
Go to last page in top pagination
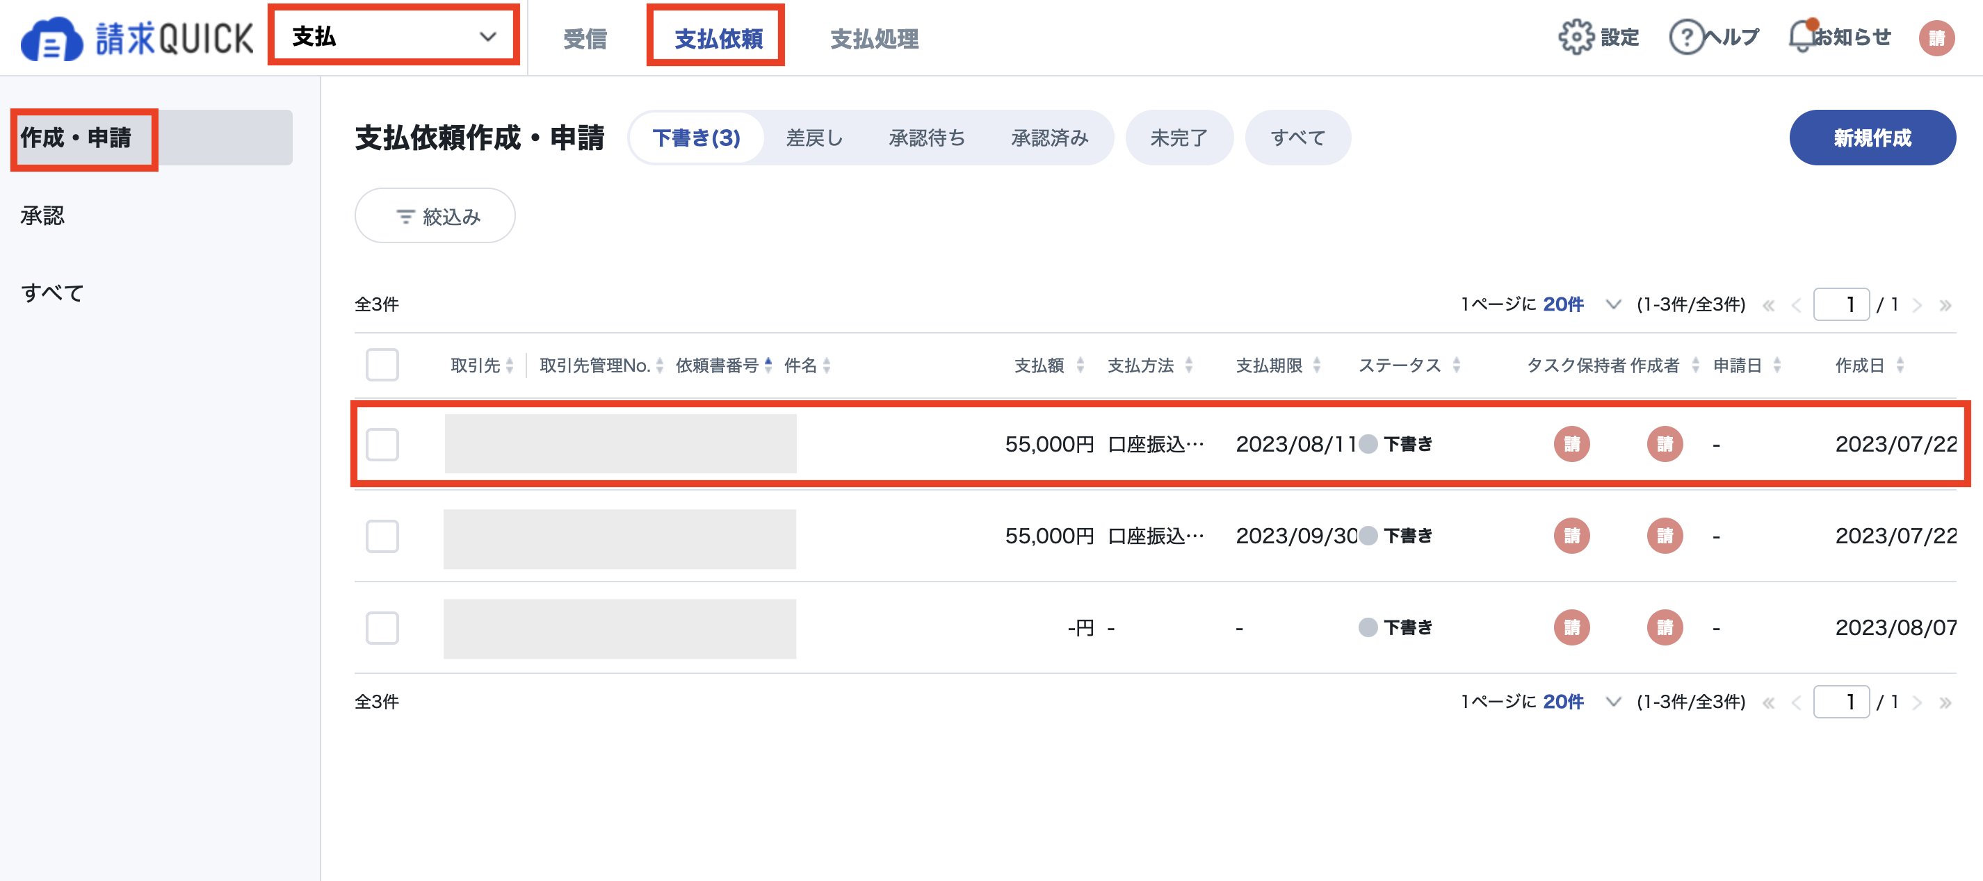(1945, 306)
